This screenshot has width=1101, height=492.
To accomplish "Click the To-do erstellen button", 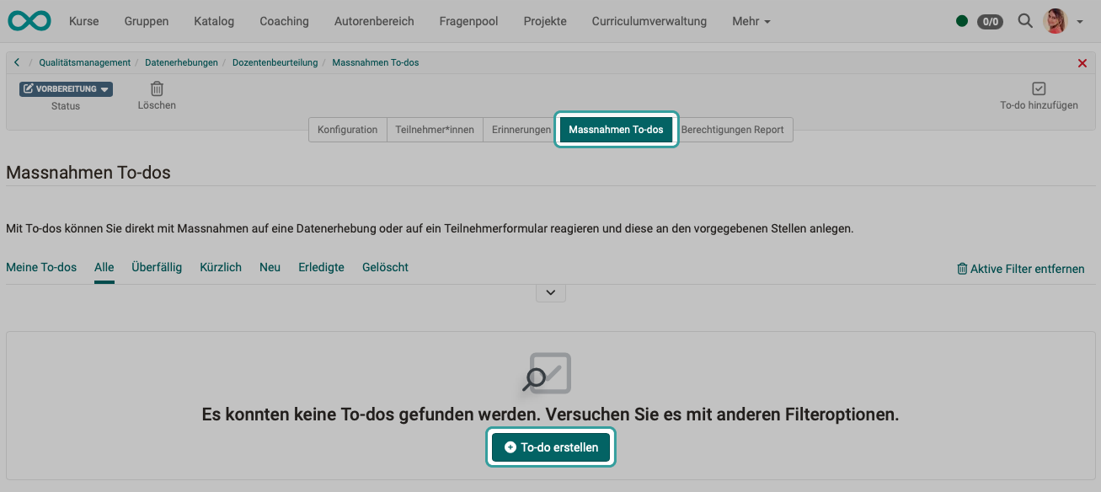I will tap(550, 447).
